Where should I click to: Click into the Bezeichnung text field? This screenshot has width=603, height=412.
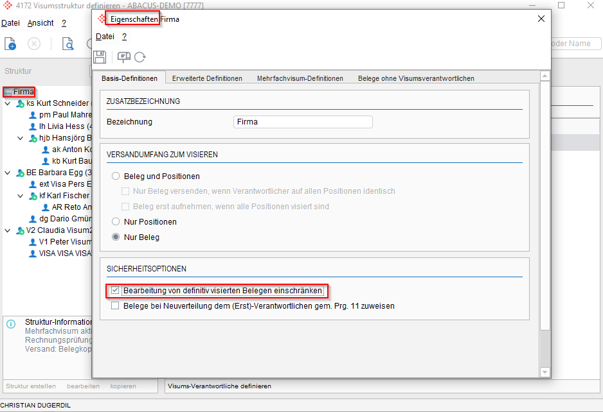(x=302, y=122)
